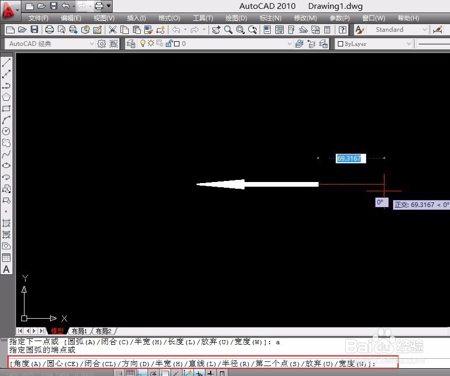The height and width of the screenshot is (376, 450).
Task: Open the 文件(F) menu
Action: (x=39, y=18)
